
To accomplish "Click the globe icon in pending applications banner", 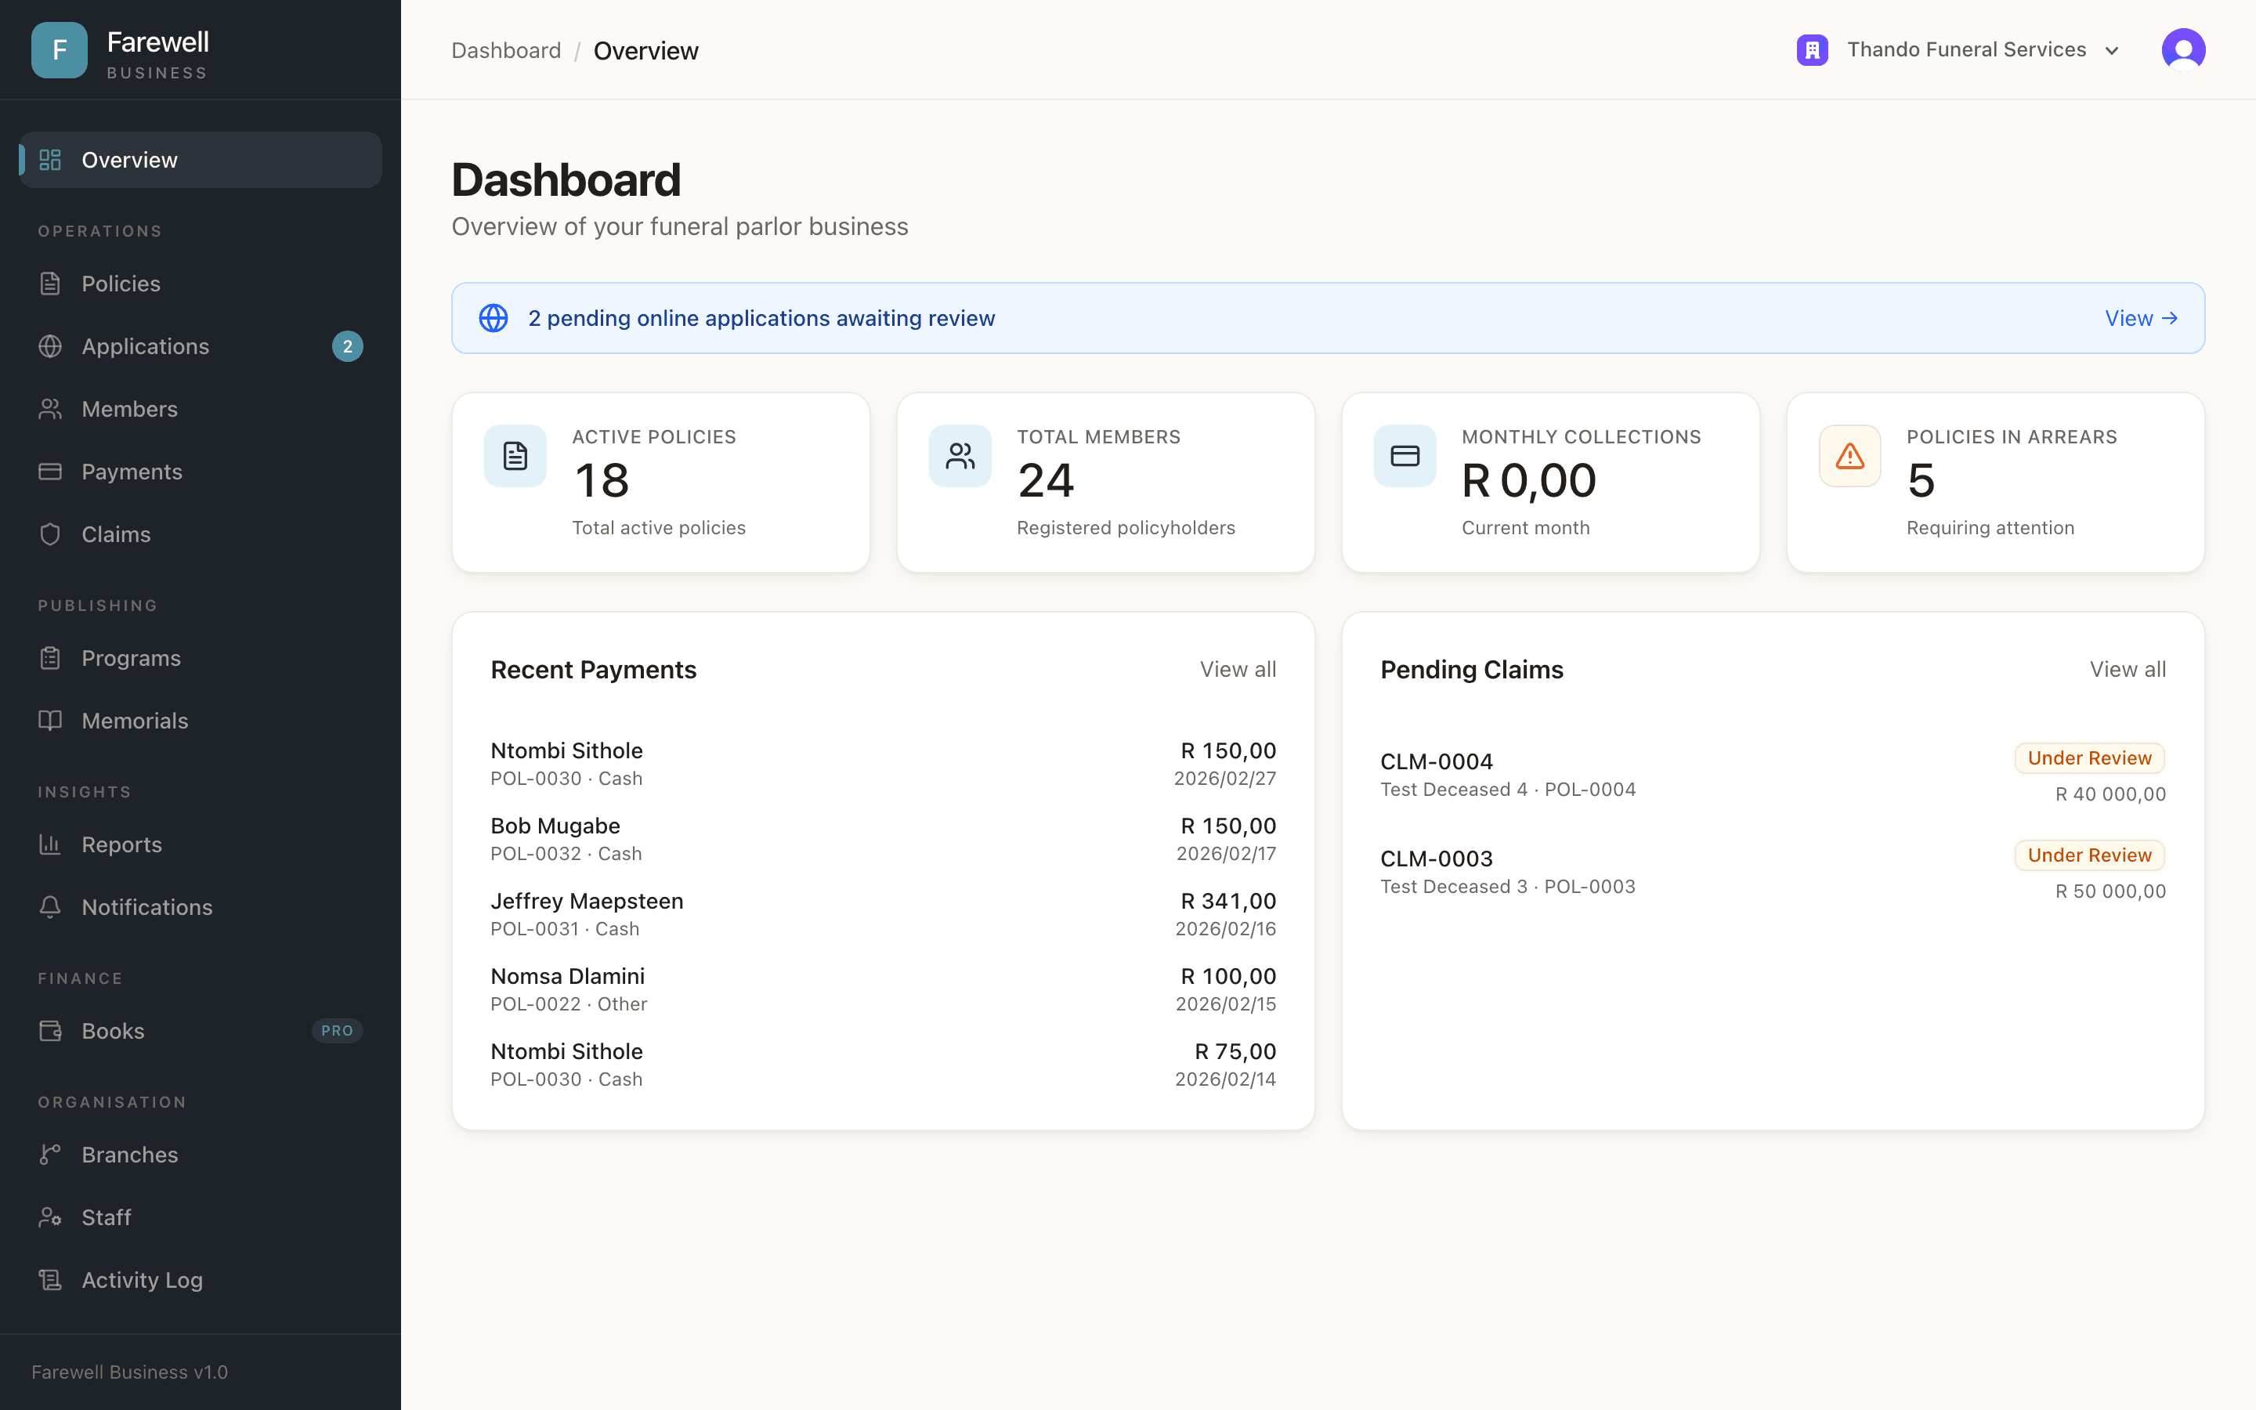I will (493, 318).
